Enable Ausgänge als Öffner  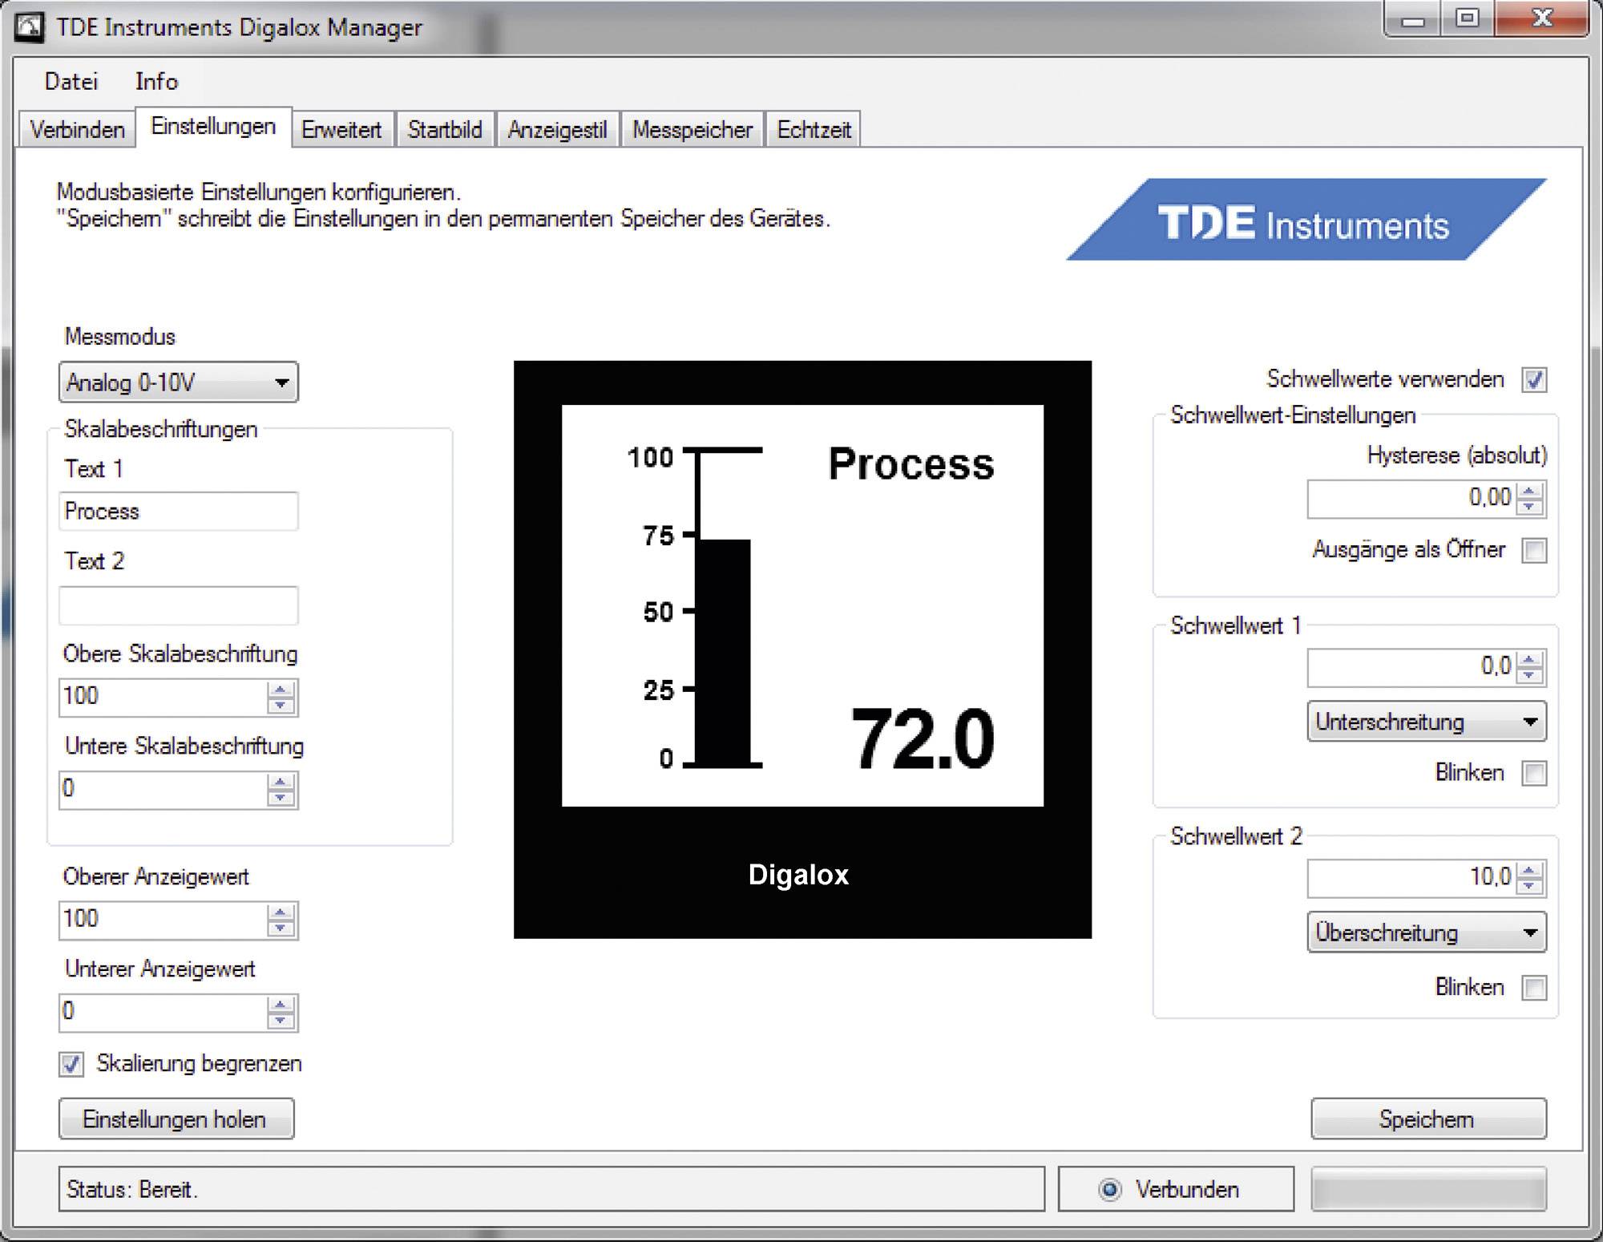[x=1535, y=550]
